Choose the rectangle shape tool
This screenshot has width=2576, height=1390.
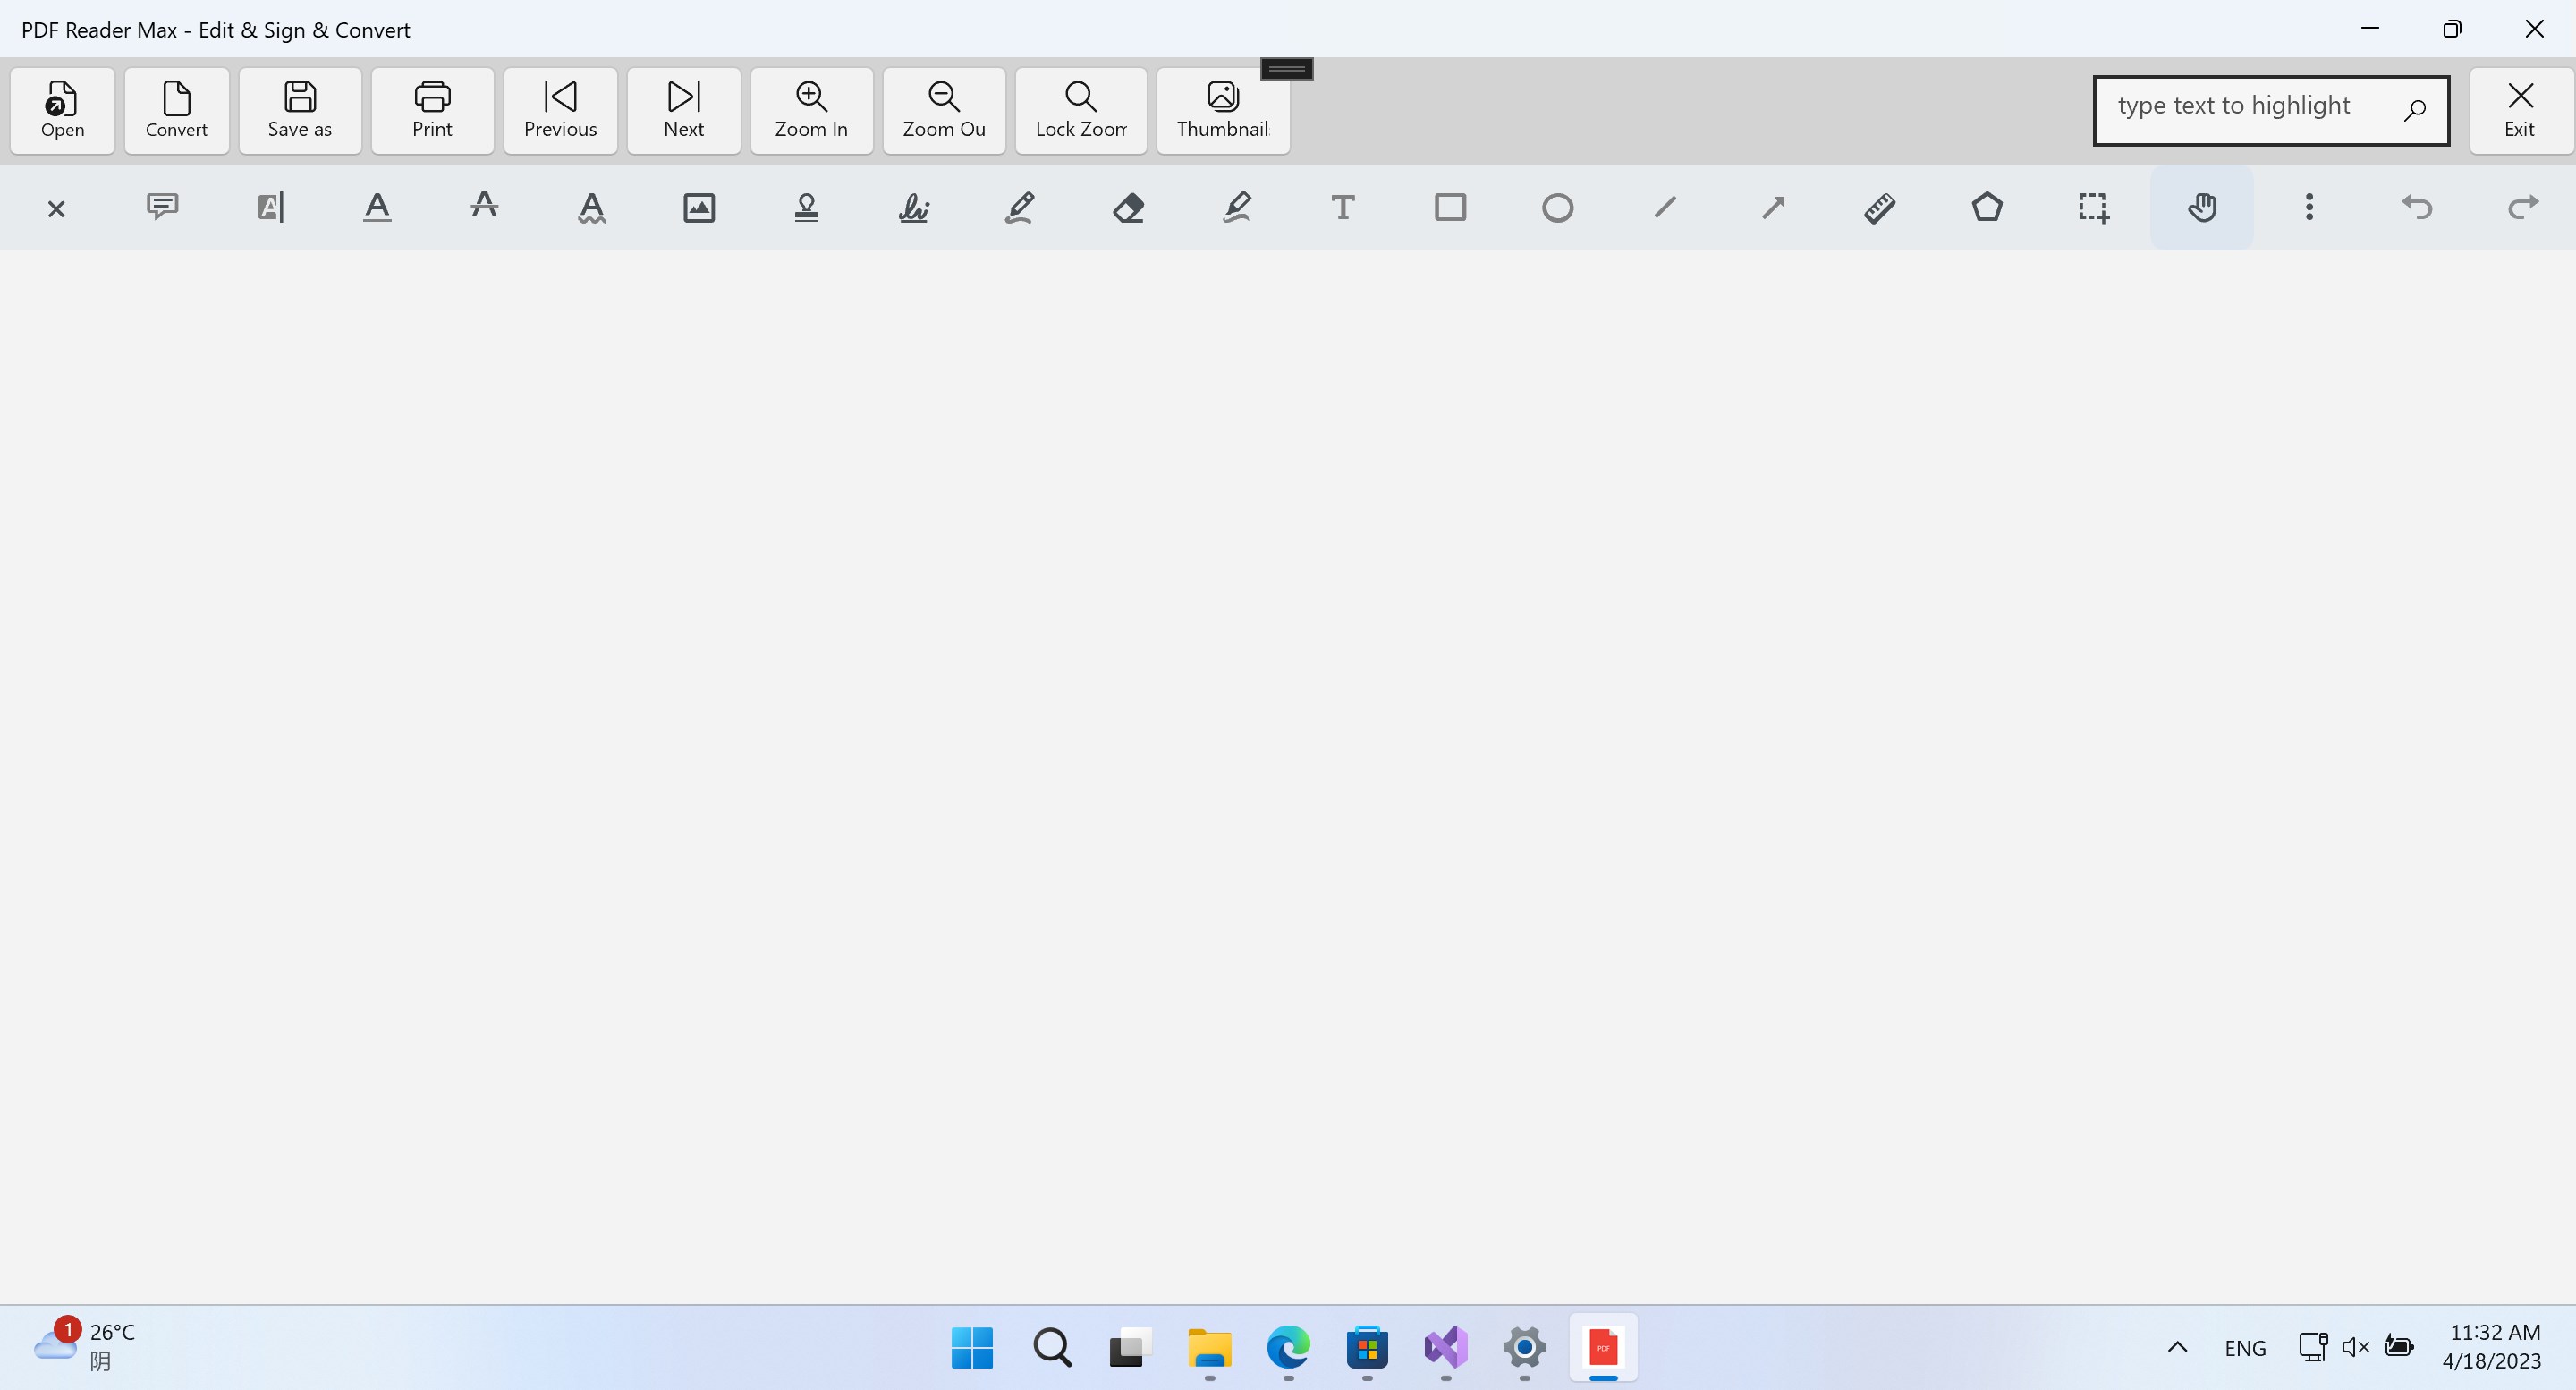(1450, 207)
